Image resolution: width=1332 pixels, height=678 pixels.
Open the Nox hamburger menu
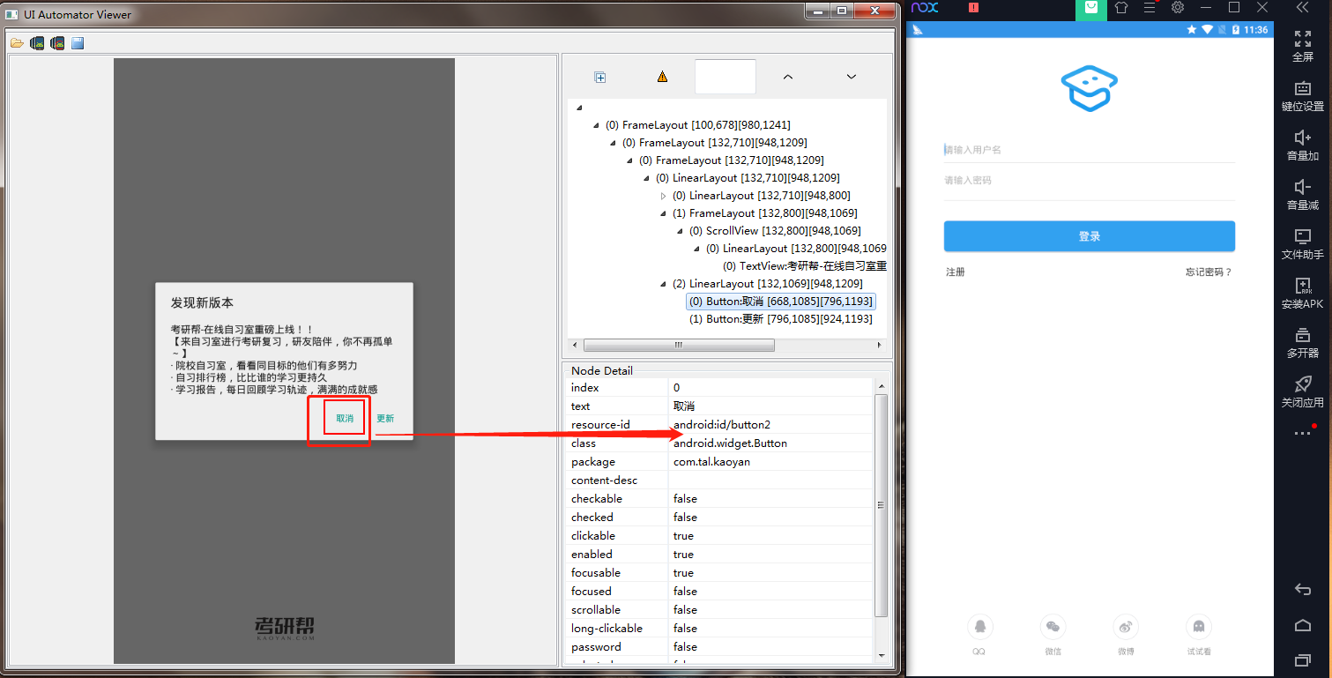tap(1149, 7)
